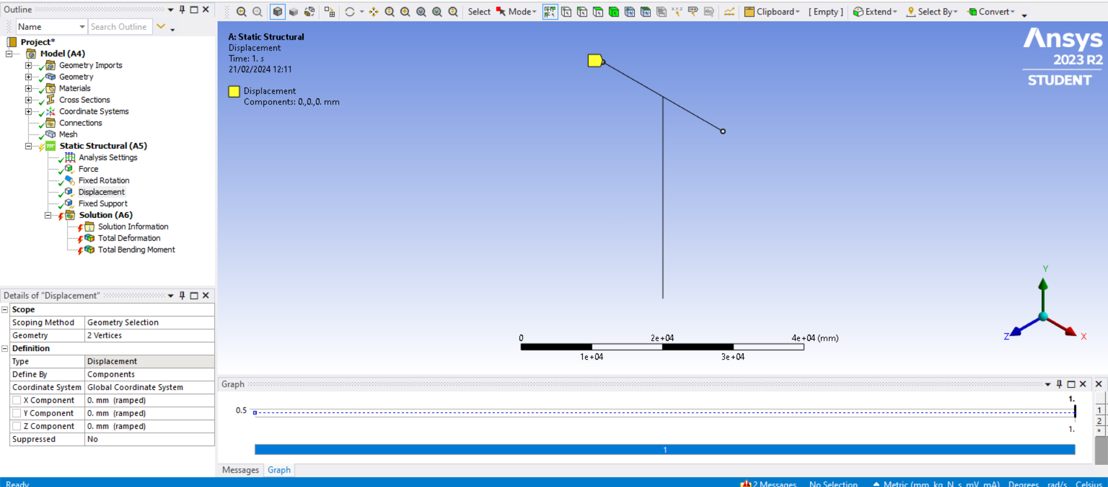Viewport: 1108px width, 487px height.
Task: Open Total Bending Moment result
Action: point(137,250)
